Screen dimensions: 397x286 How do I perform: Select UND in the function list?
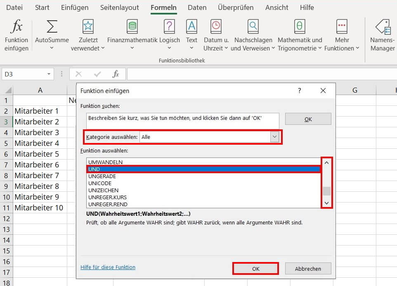(x=204, y=169)
